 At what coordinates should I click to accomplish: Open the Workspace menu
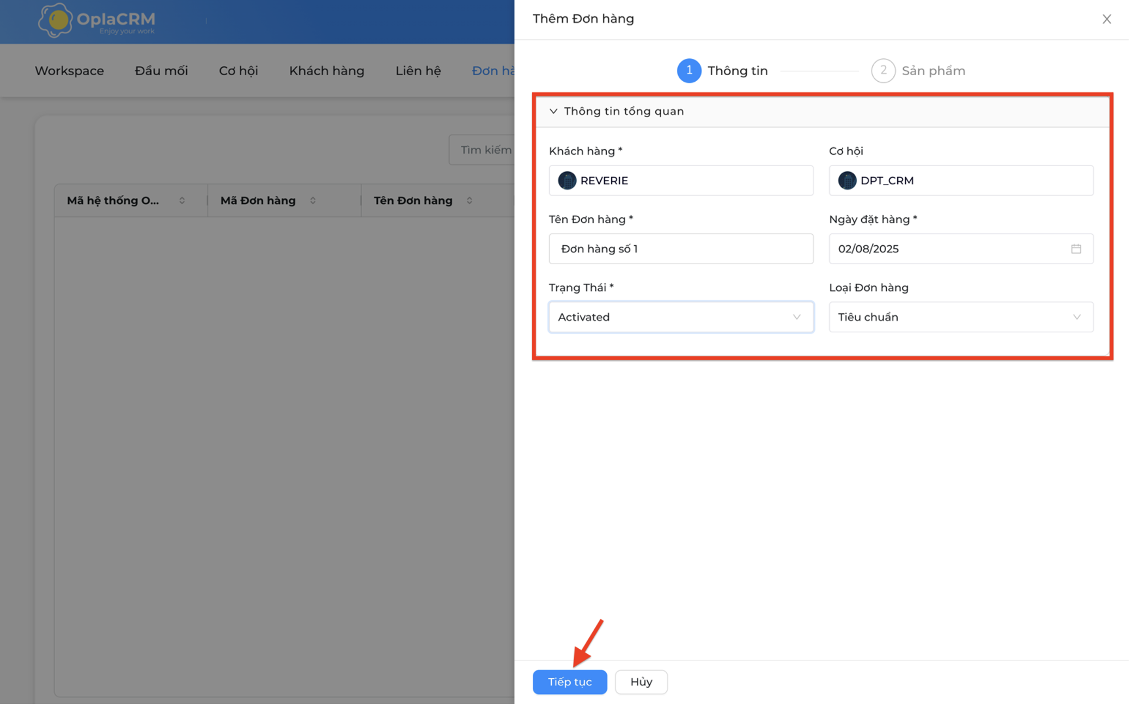pyautogui.click(x=69, y=71)
